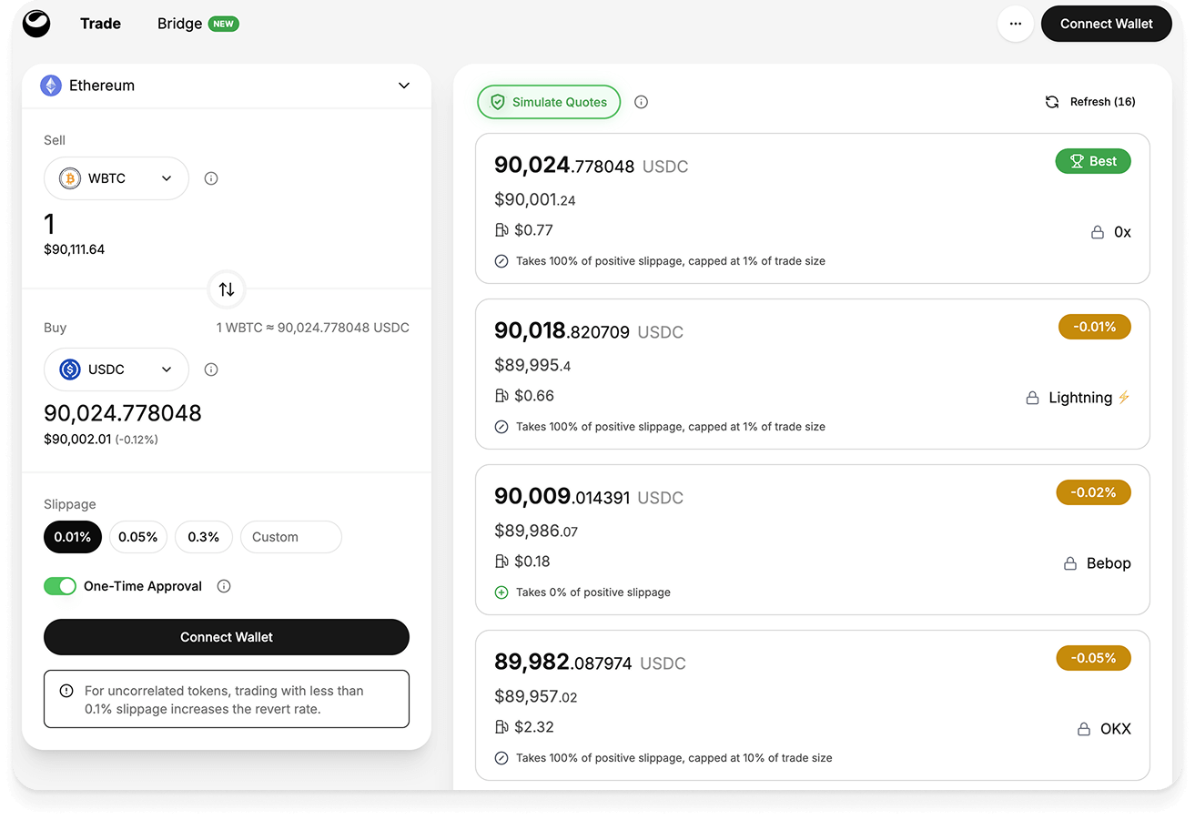Viewport: 1195px width, 820px height.
Task: Click the Lightning provider name
Action: [1080, 398]
